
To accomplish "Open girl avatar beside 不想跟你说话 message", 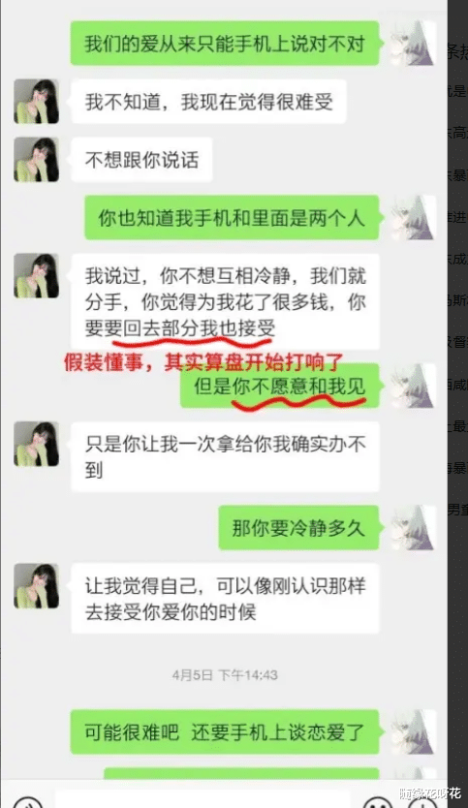I will 36,160.
